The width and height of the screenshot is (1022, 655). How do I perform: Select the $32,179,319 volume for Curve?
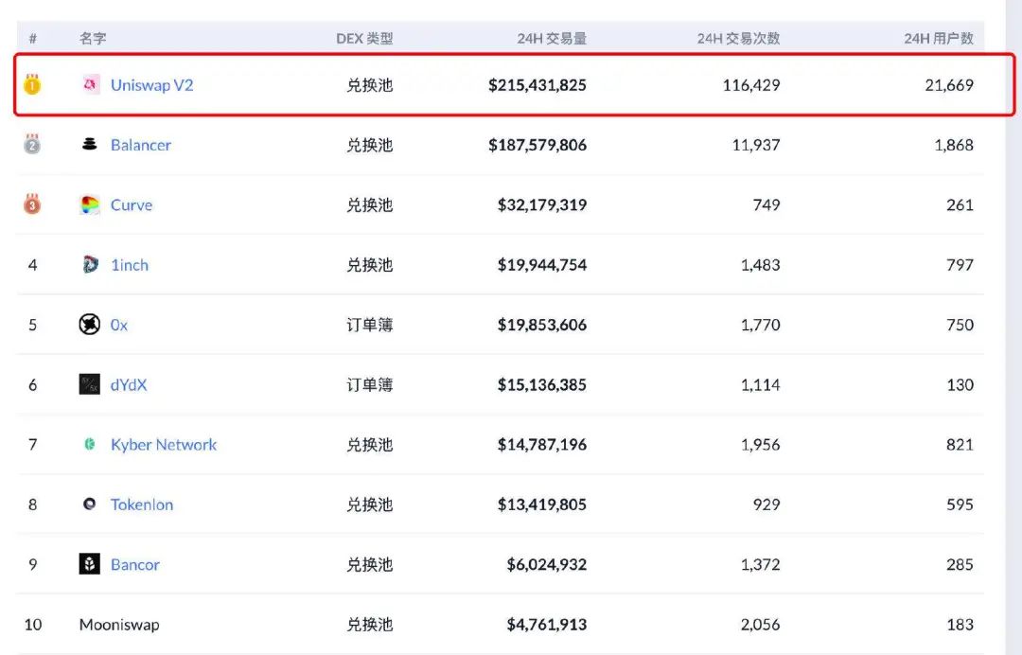click(x=542, y=204)
